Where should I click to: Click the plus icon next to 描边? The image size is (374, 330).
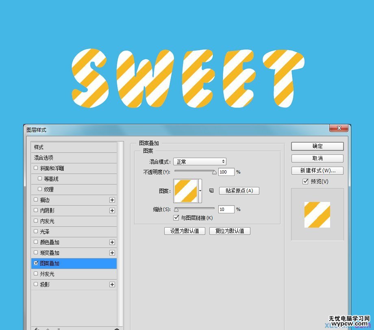(x=113, y=200)
